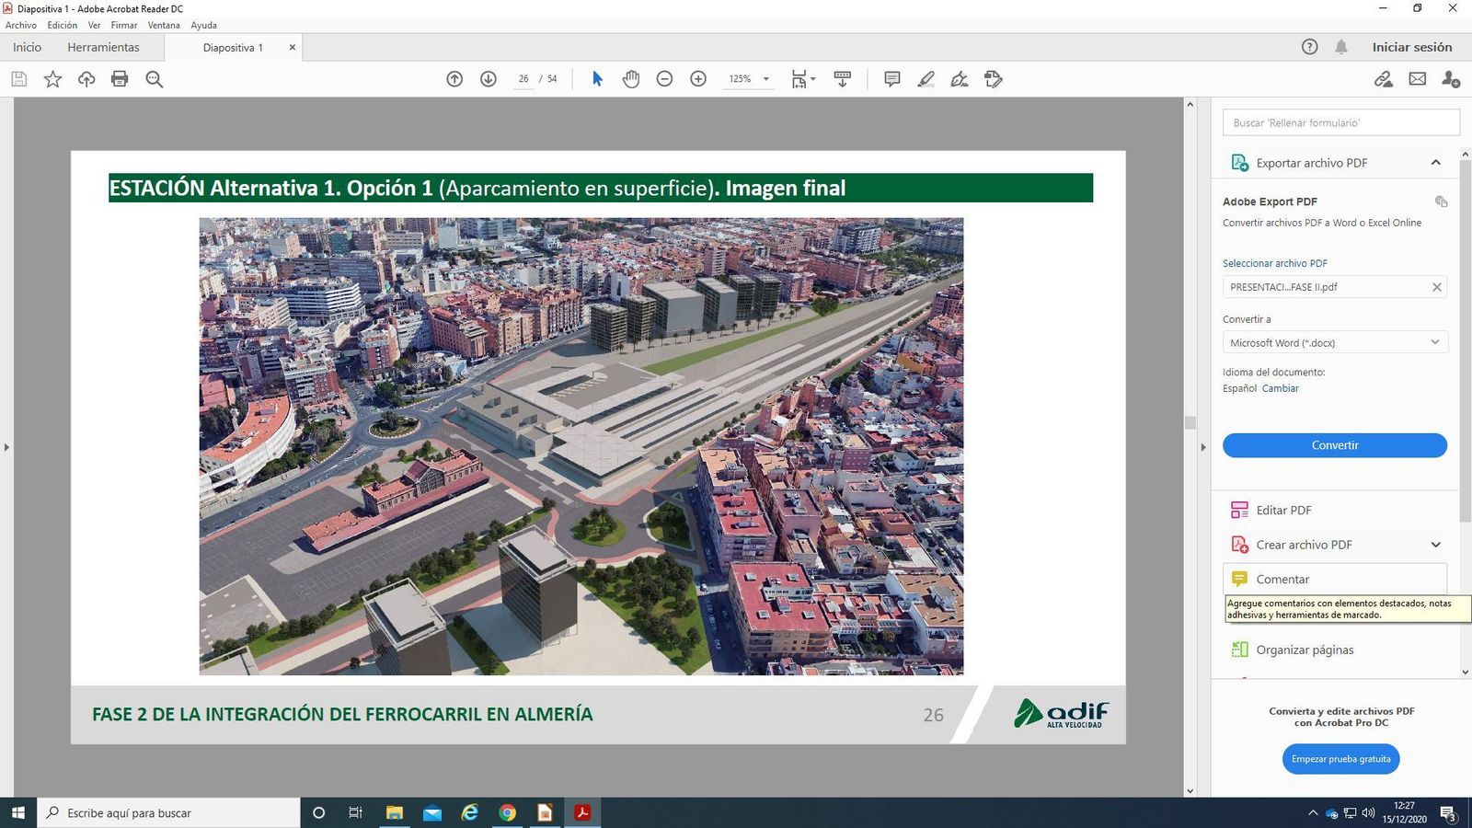Open the sticky note Comment tool
The image size is (1472, 828).
pos(891,79)
